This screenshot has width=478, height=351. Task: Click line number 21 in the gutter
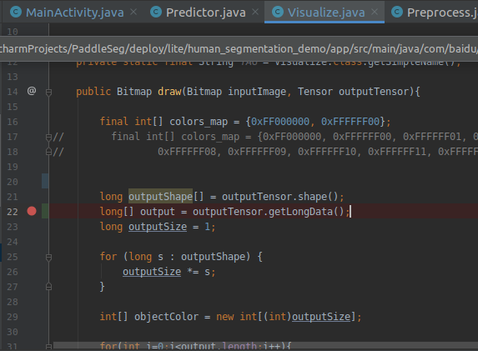13,197
